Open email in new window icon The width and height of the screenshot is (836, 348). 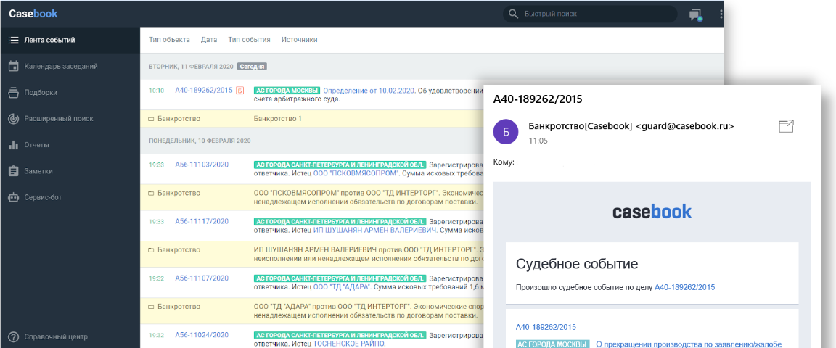pyautogui.click(x=787, y=126)
